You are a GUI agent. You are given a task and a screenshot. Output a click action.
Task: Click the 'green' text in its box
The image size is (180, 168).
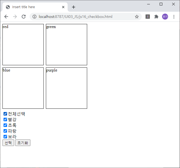pos(51,27)
